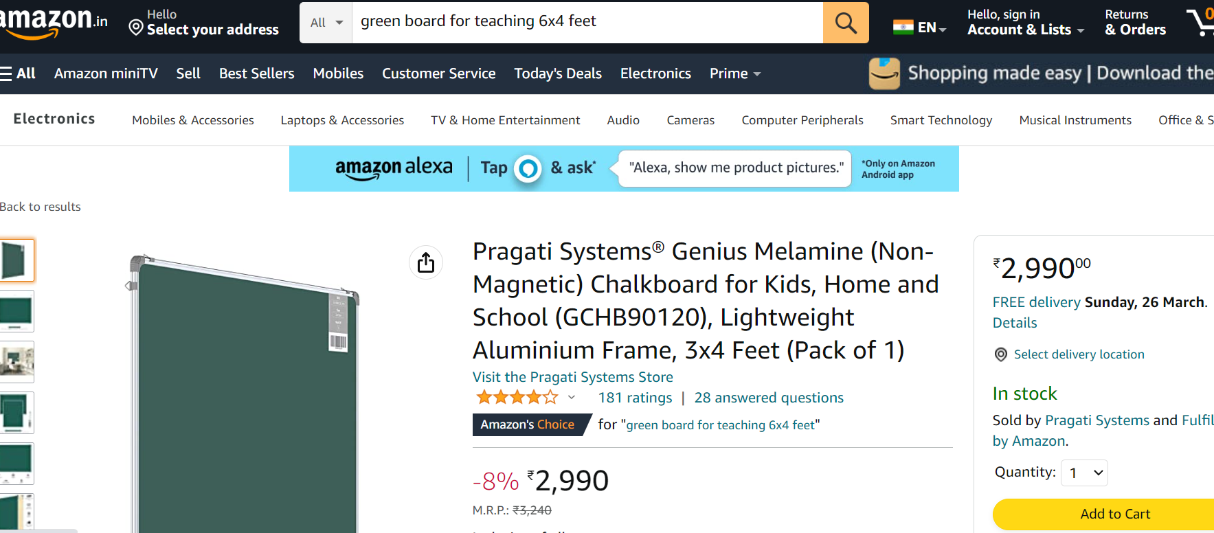Select the second product thumbnail image

(16, 311)
